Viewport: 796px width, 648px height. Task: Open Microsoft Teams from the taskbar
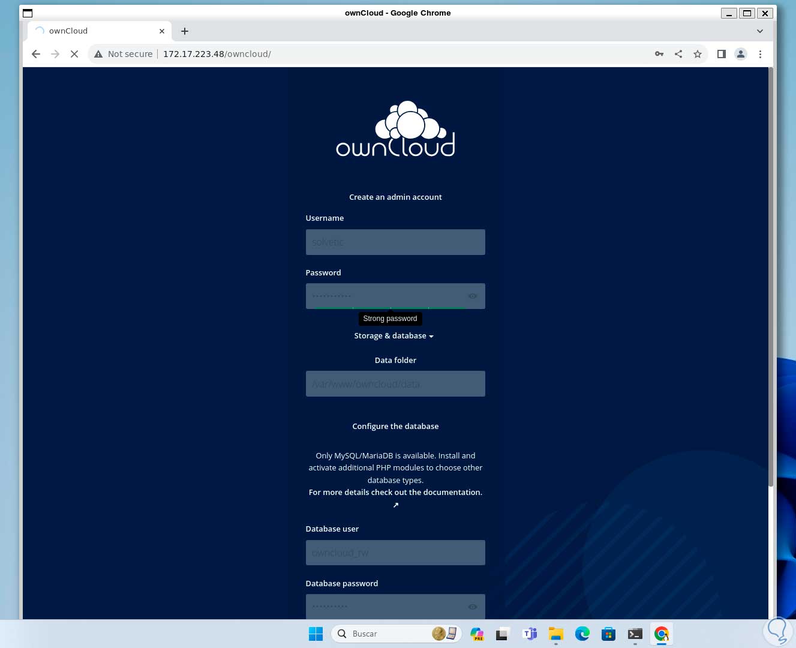(x=529, y=634)
